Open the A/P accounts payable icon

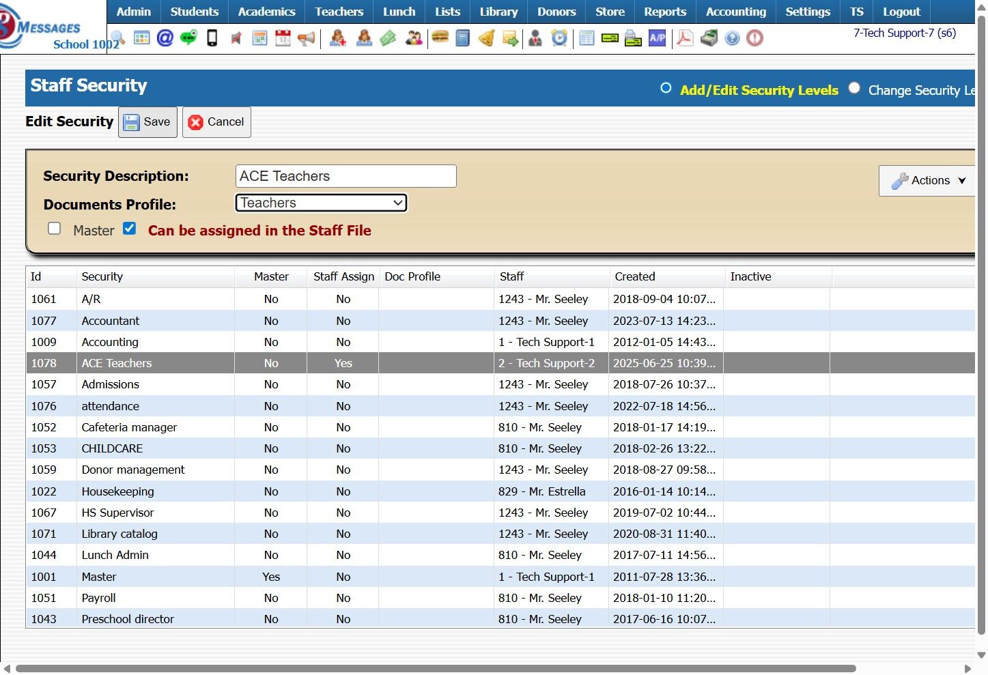657,38
